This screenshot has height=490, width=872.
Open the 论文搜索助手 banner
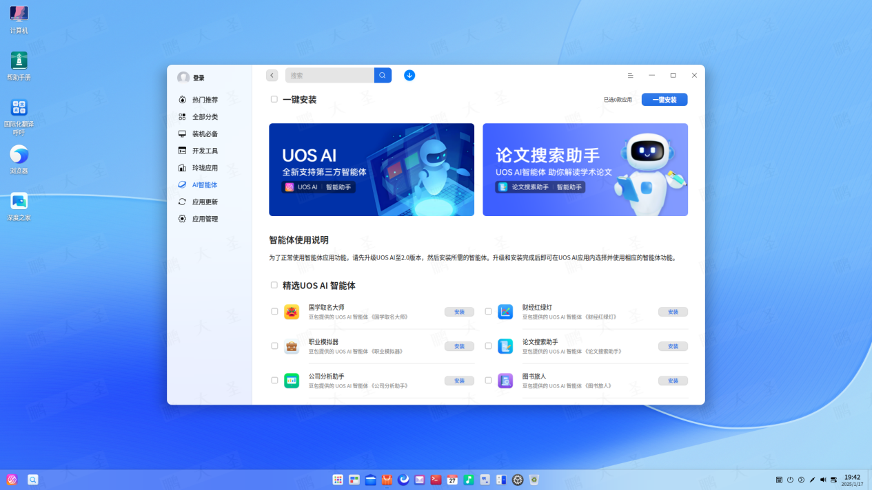pos(585,169)
